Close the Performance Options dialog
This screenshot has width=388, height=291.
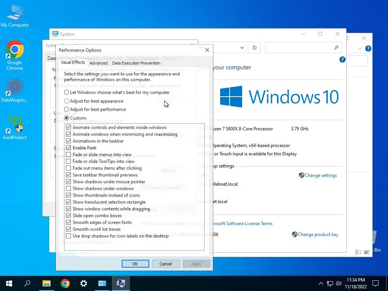point(207,50)
